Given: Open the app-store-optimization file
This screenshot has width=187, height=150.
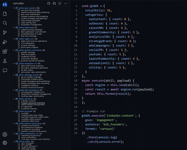Looking at the screenshot, I should pos(31,14).
